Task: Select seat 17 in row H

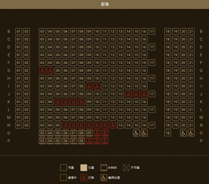Action: pyautogui.click(x=152, y=78)
